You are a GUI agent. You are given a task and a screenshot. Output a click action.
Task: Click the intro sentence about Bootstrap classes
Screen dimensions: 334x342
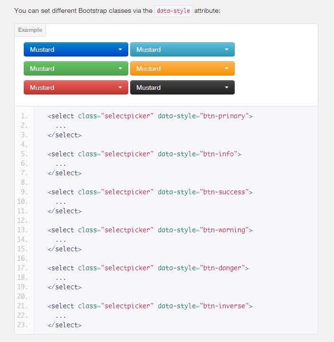[x=117, y=10]
